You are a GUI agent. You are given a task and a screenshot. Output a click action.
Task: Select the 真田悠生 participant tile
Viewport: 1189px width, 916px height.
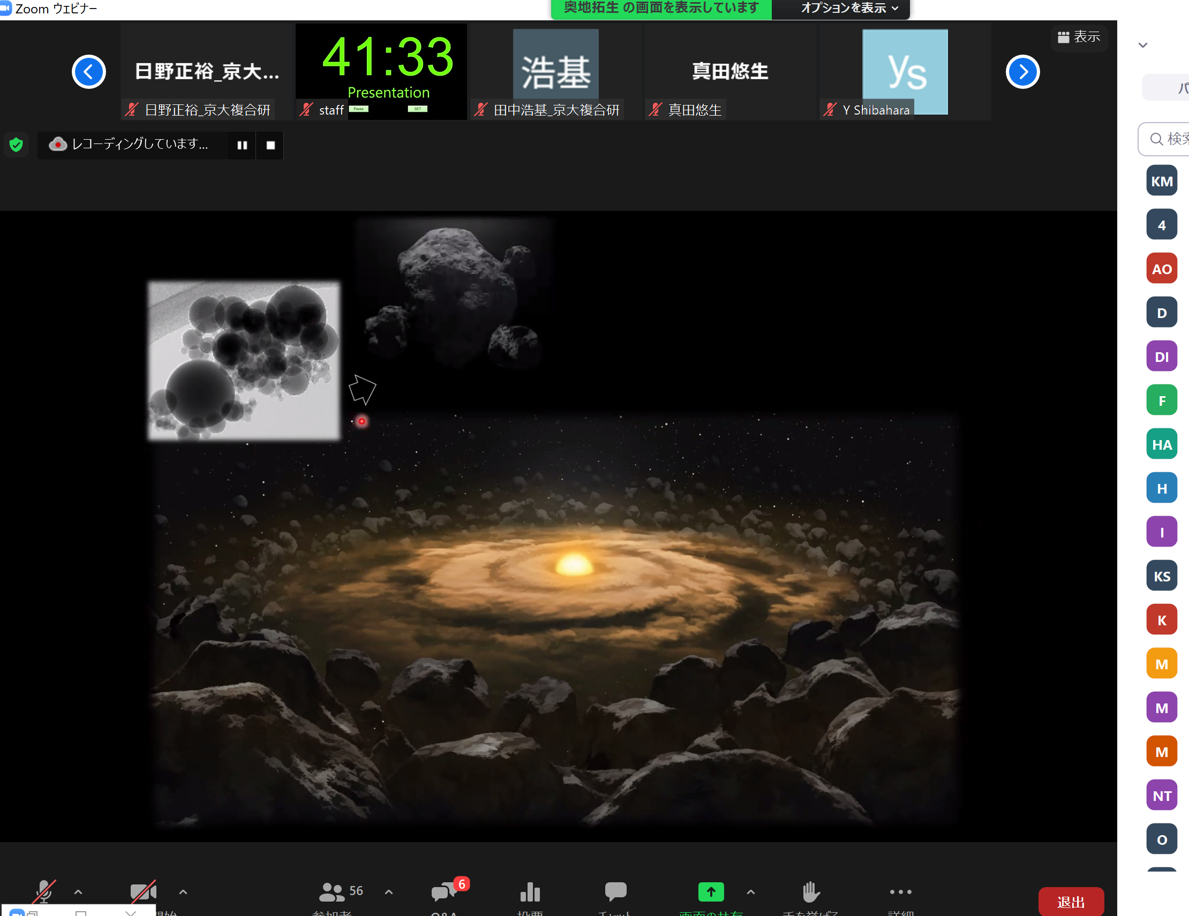730,71
